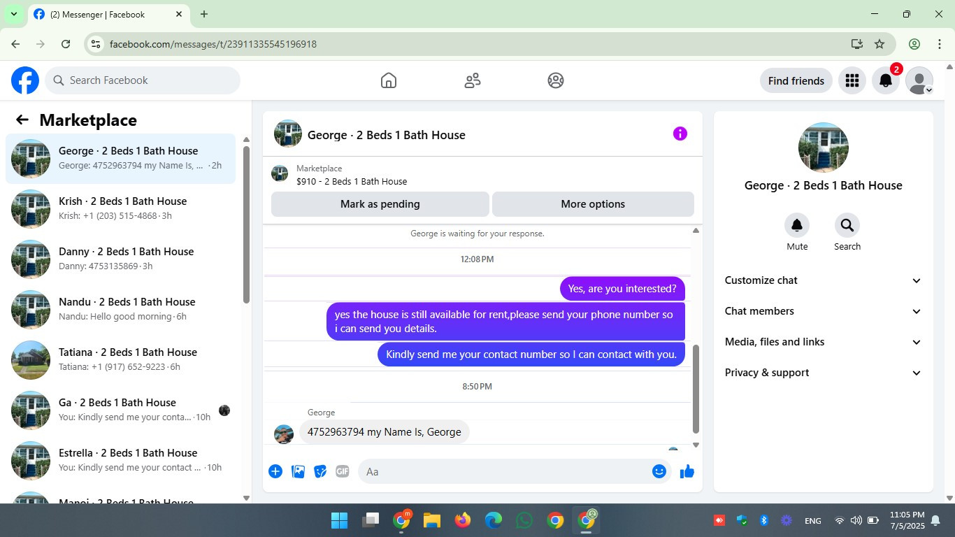Open the account profile avatar menu
This screenshot has height=537, width=955.
[x=919, y=80]
